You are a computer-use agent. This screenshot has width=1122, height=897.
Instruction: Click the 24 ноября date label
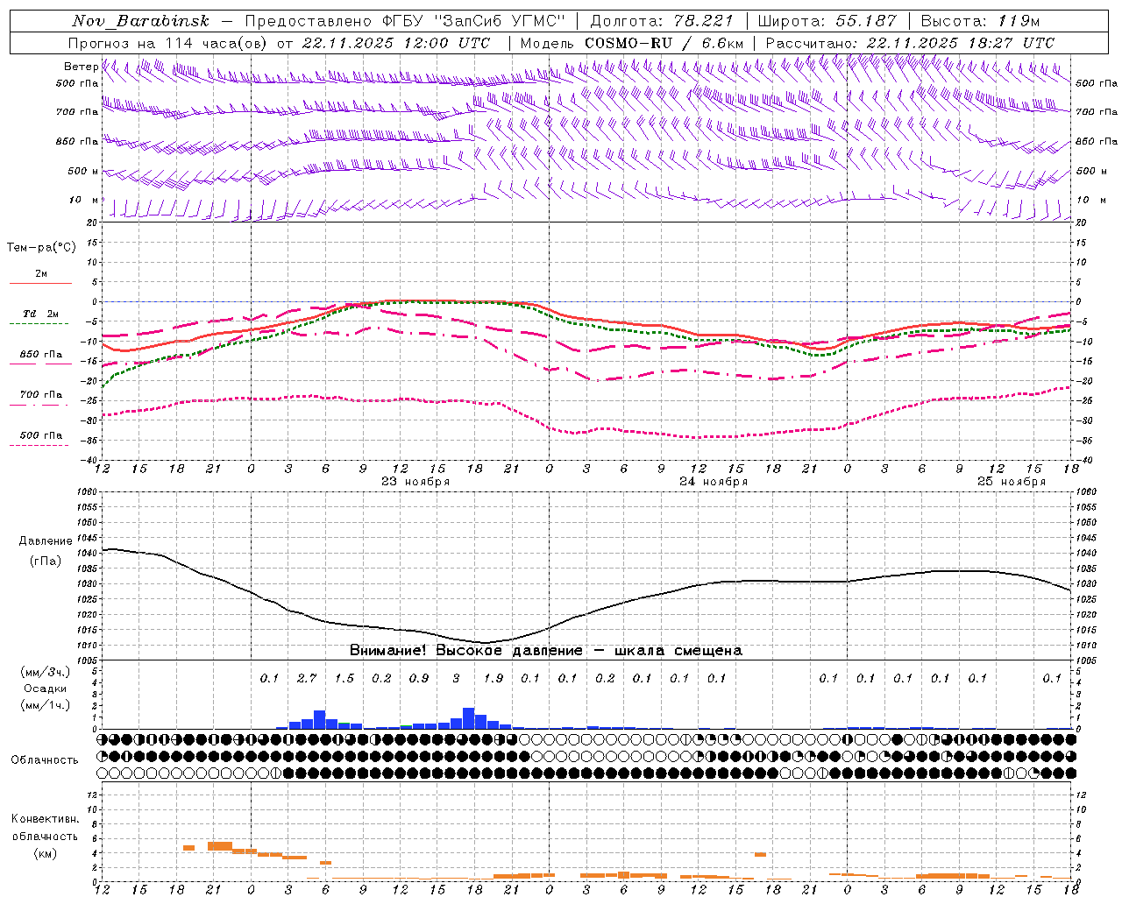[x=714, y=482]
